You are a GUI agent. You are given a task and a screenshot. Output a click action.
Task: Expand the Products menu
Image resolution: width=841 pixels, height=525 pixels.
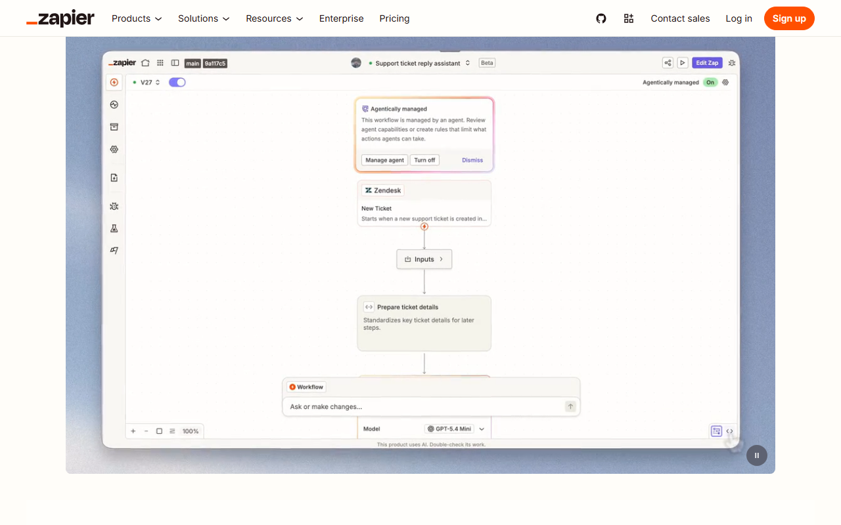click(137, 18)
